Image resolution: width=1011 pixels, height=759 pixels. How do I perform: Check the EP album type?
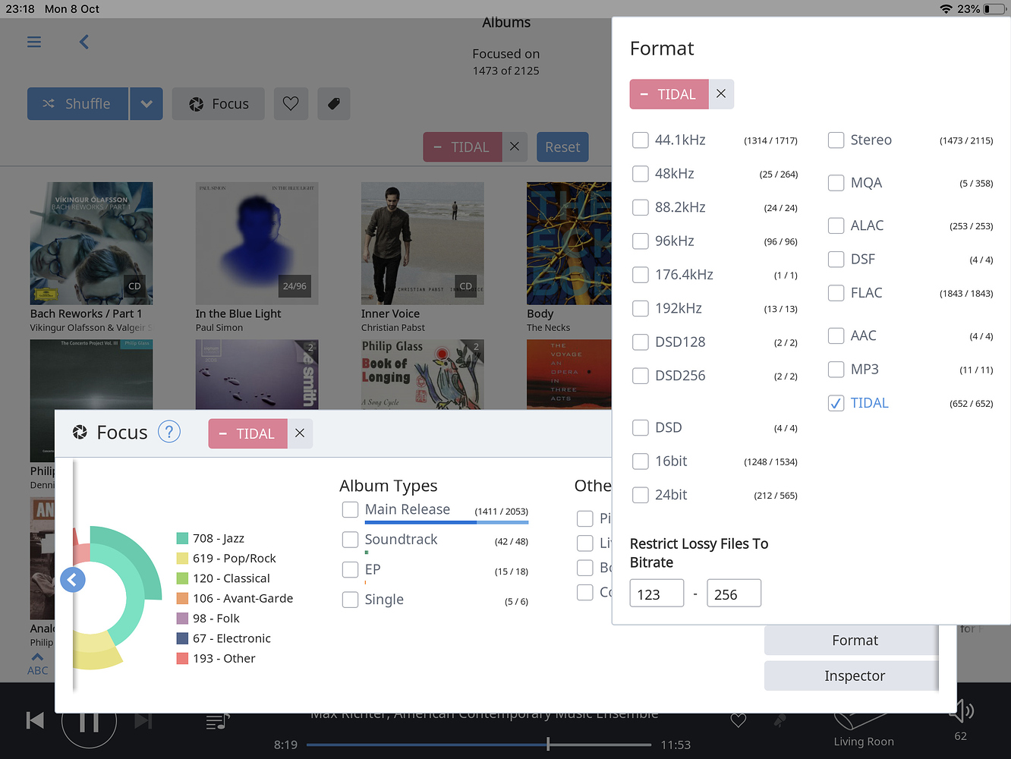tap(350, 569)
